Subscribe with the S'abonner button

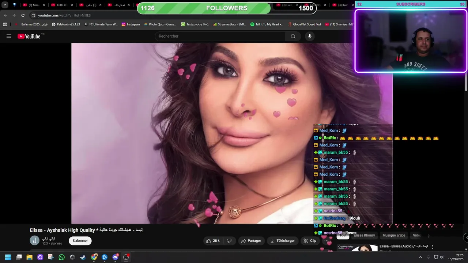[80, 241]
